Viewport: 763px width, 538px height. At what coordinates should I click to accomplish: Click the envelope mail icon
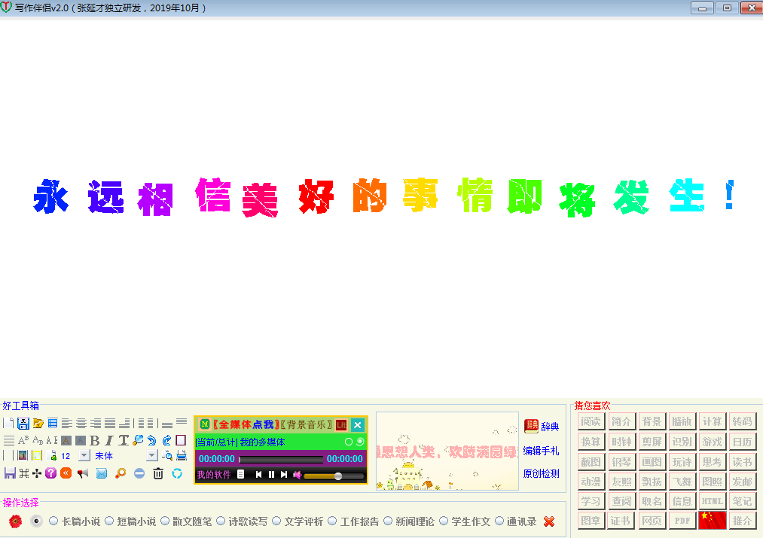point(101,473)
